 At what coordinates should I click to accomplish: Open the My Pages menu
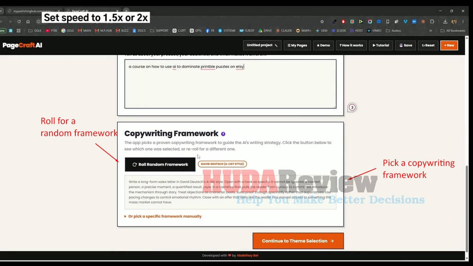297,45
